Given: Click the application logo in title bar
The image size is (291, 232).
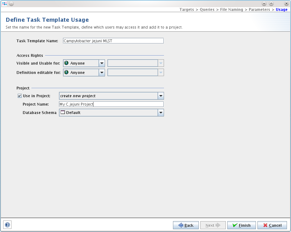Looking at the screenshot, I should 4,3.
